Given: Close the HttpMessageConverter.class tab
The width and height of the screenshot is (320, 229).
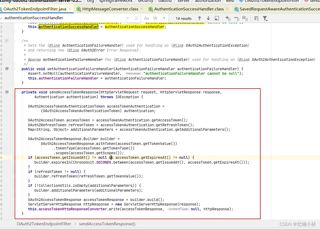Looking at the screenshot, I should click(x=142, y=9).
